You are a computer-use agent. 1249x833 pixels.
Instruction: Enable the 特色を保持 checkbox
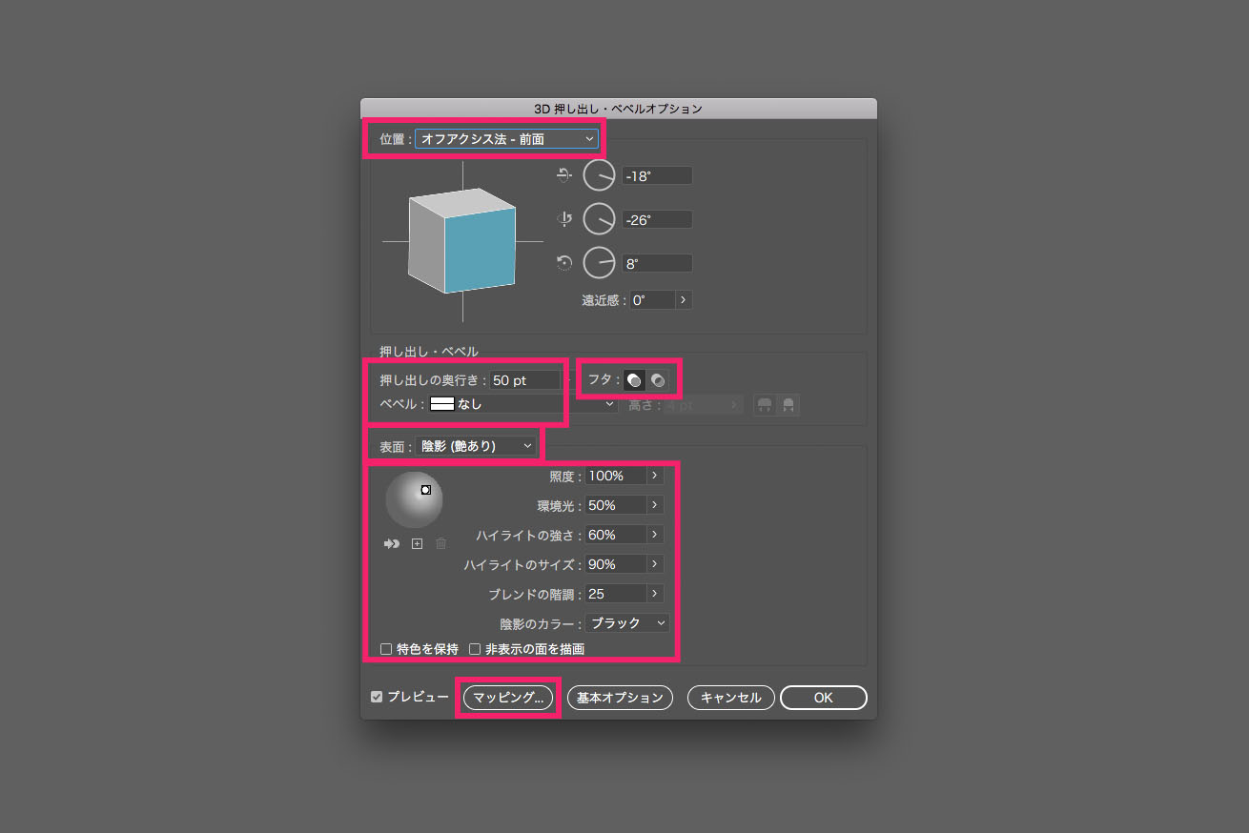386,649
